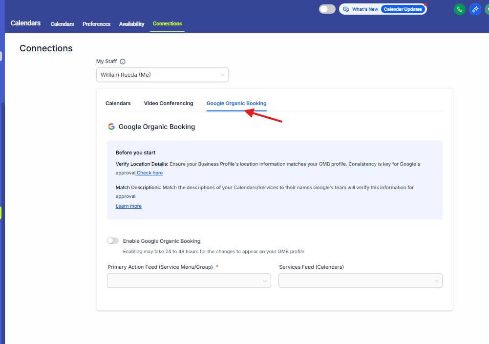This screenshot has width=489, height=344.
Task: Open the Primary Action Feed dropdown
Action: pyautogui.click(x=189, y=280)
